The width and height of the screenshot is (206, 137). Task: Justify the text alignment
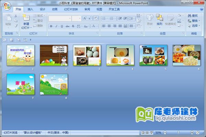pyautogui.click(x=120, y=26)
